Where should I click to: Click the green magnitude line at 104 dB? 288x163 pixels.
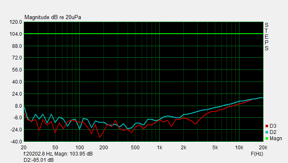coord(144,34)
